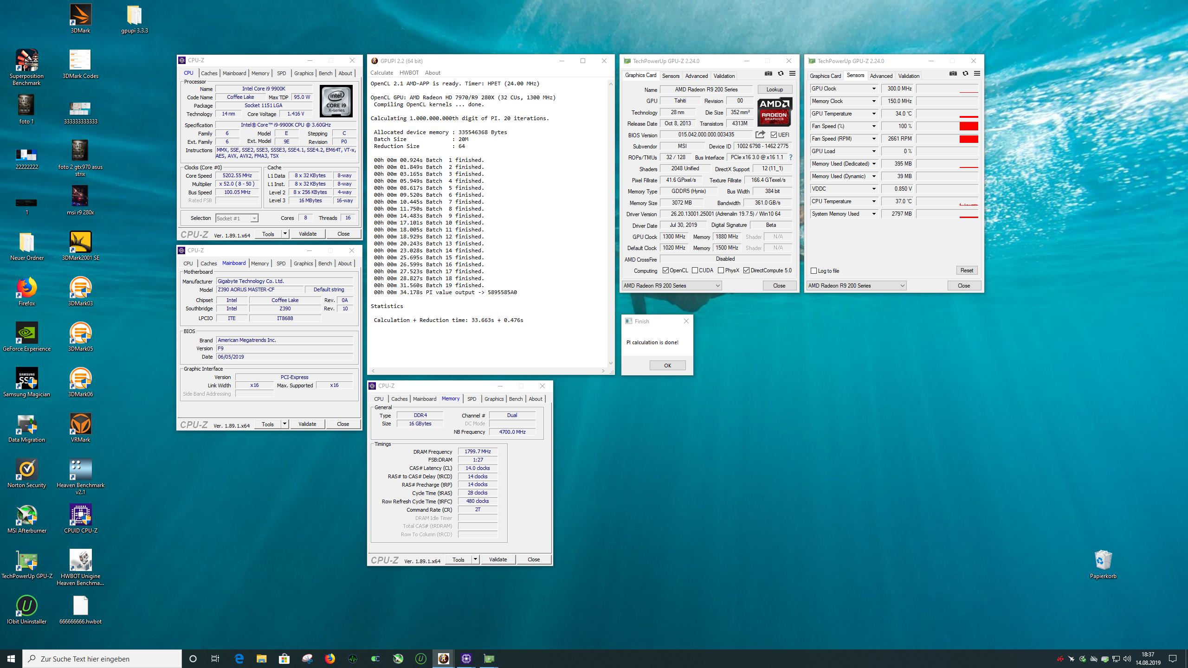The width and height of the screenshot is (1188, 668).
Task: Open the Windows Start menu
Action: [11, 658]
